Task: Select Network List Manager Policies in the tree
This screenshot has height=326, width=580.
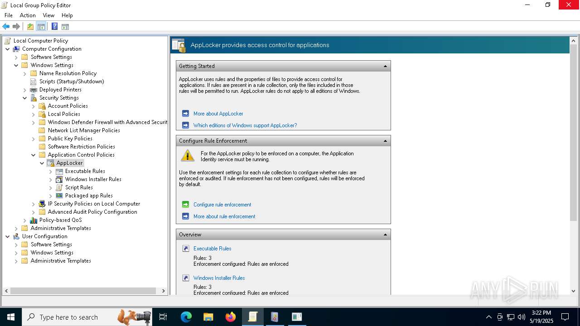Action: (x=84, y=130)
